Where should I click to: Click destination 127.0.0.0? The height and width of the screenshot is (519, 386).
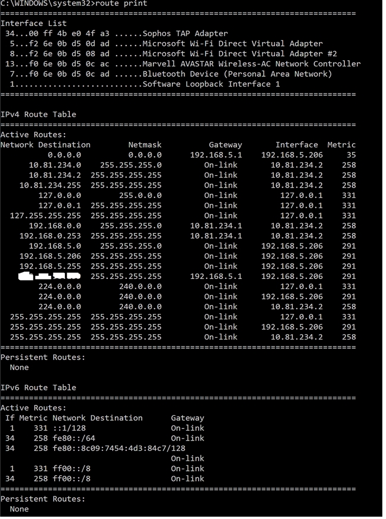click(x=60, y=196)
